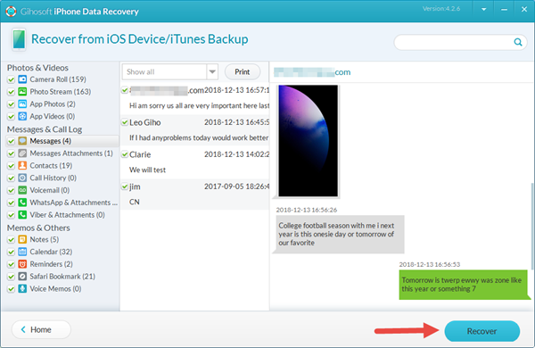Viewport: 535px width, 348px height.
Task: Click the 2018-12-13 16:56:53 timestamp
Action: pos(430,264)
